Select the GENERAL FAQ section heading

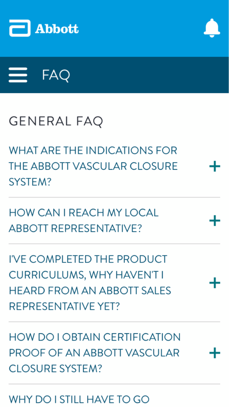coord(56,121)
